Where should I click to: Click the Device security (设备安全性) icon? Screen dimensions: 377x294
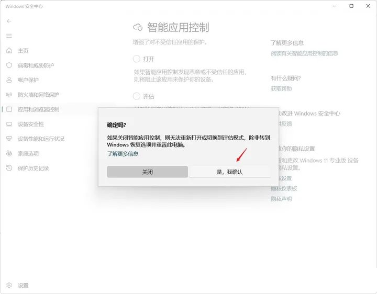(9, 124)
